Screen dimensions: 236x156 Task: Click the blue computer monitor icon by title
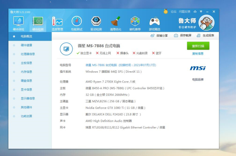(x=66, y=49)
